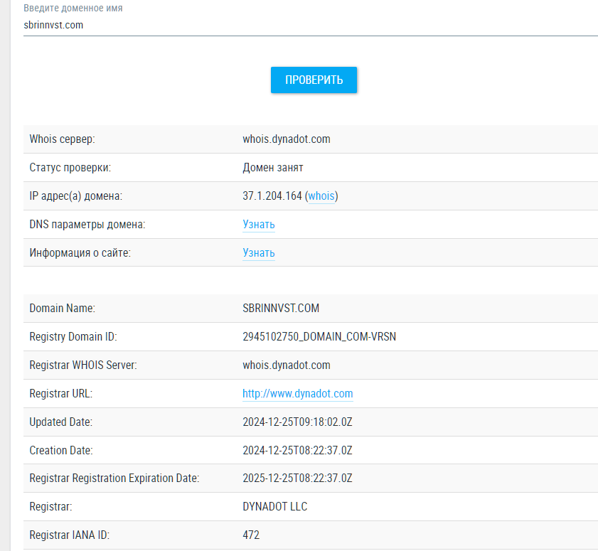Click the Registrar IANA ID value 472
598x551 pixels.
[251, 535]
